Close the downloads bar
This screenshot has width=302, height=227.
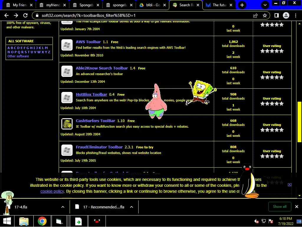point(297,207)
